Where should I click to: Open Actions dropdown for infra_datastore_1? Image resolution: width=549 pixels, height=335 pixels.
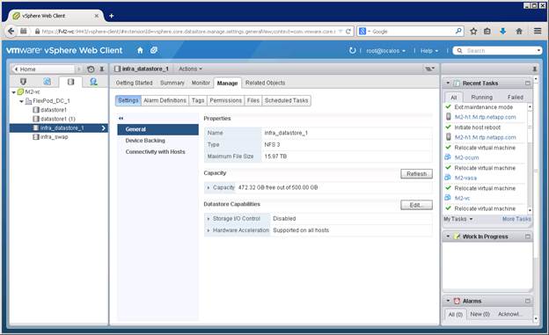point(190,69)
